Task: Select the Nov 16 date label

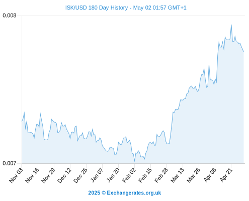Action: click(x=32, y=175)
